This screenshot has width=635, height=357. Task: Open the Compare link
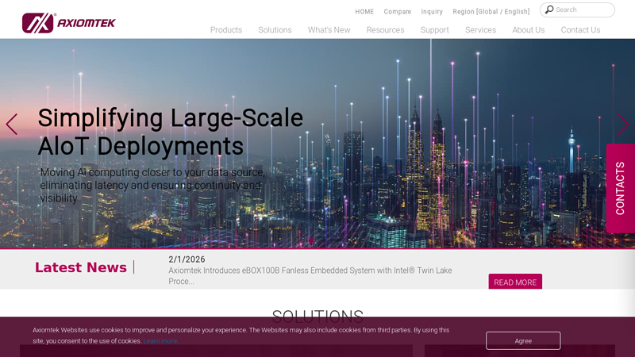[x=397, y=12]
